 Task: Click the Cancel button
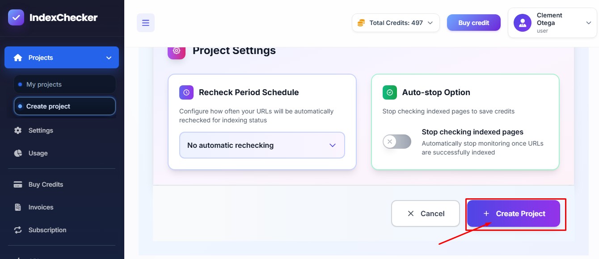point(426,213)
